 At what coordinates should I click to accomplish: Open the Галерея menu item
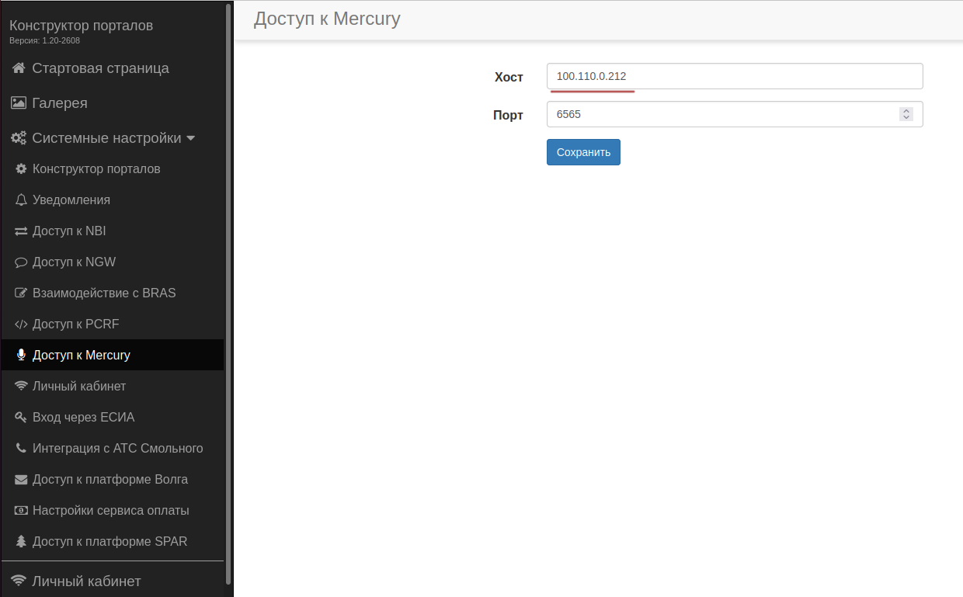coord(60,103)
